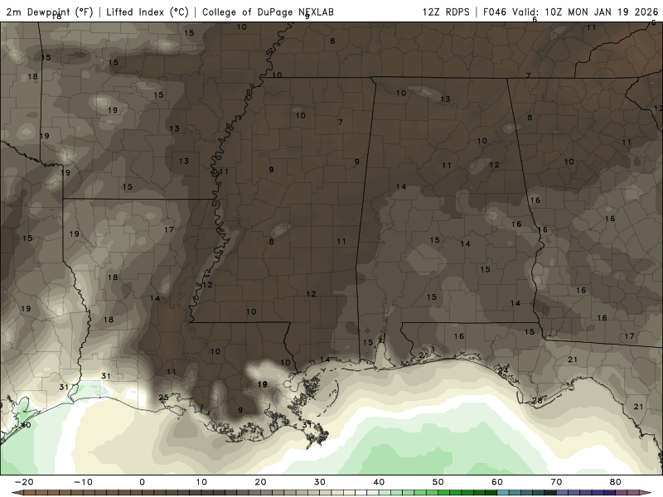Screen dimensions: 663x497
Task: Click 'F046 Valid: 10Z MON JAN 19 2026' text
Action: pos(570,12)
